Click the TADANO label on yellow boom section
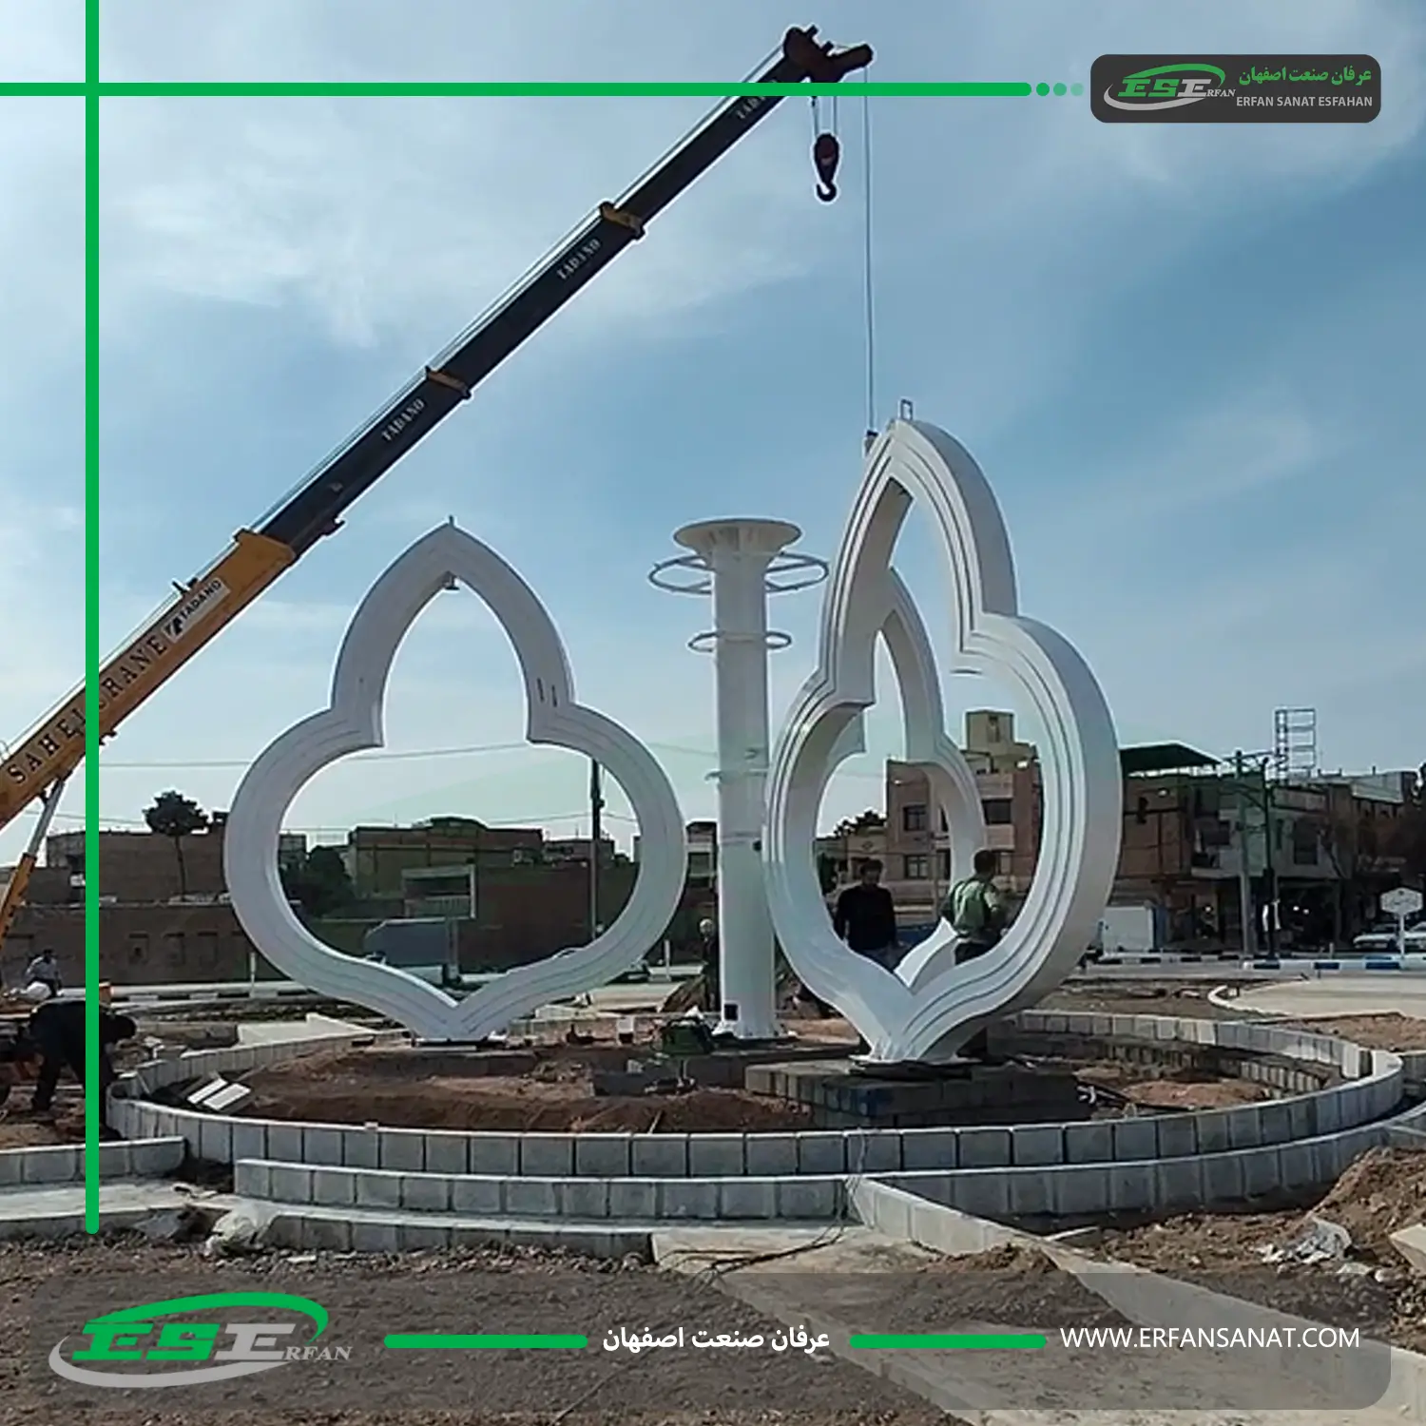 coord(196,608)
